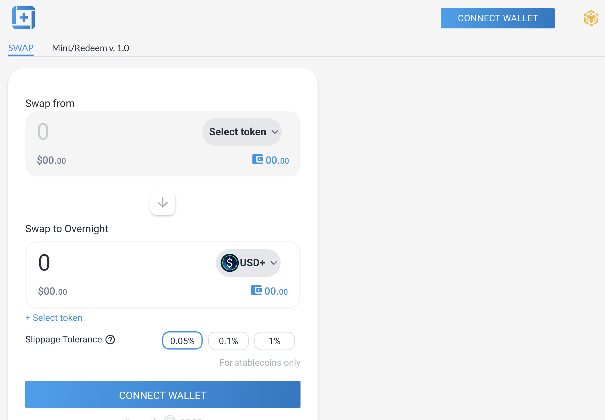Select the 1% slippage option
The width and height of the screenshot is (605, 420).
pos(275,341)
